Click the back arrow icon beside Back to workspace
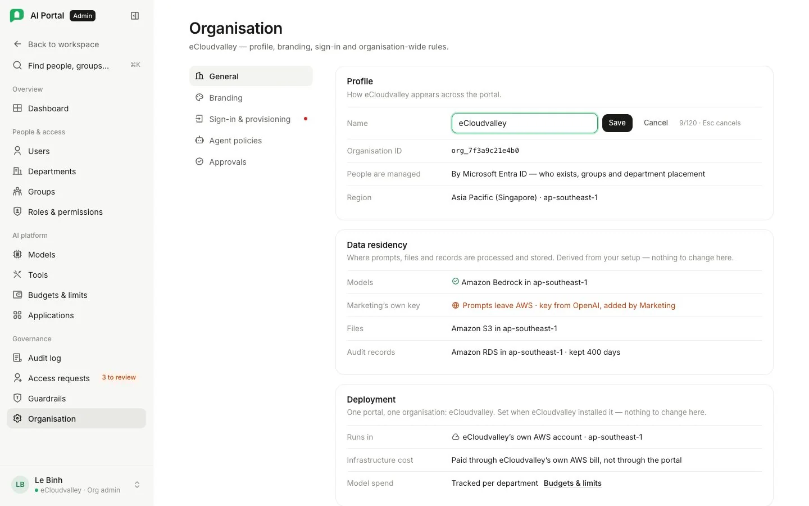Image resolution: width=809 pixels, height=506 pixels. pos(17,44)
